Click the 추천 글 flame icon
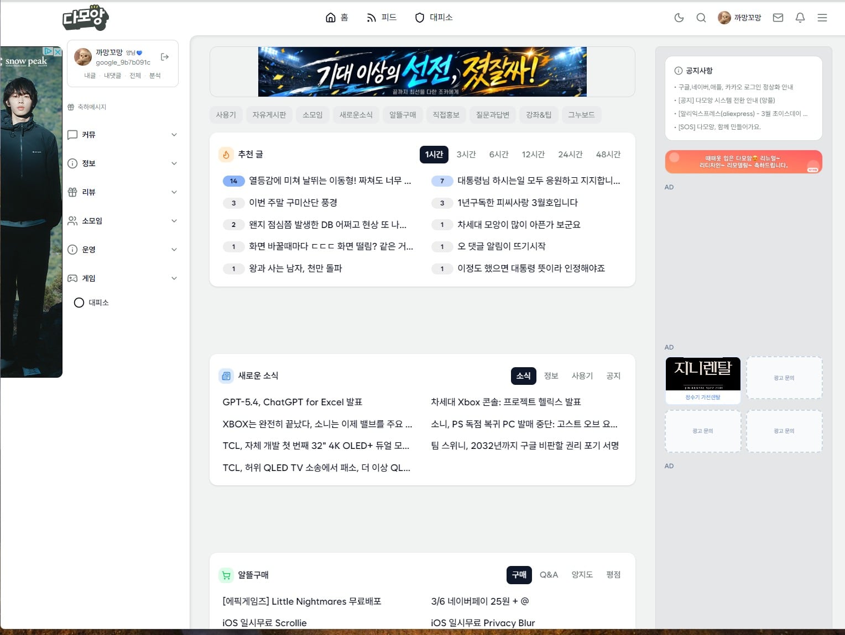845x635 pixels. tap(226, 155)
